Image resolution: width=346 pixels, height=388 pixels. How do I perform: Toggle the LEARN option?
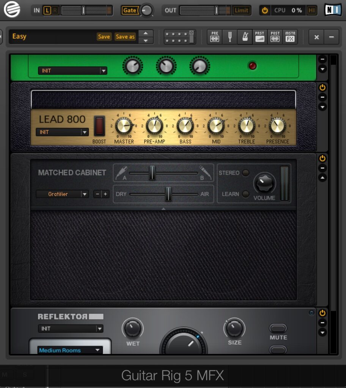pyautogui.click(x=245, y=194)
